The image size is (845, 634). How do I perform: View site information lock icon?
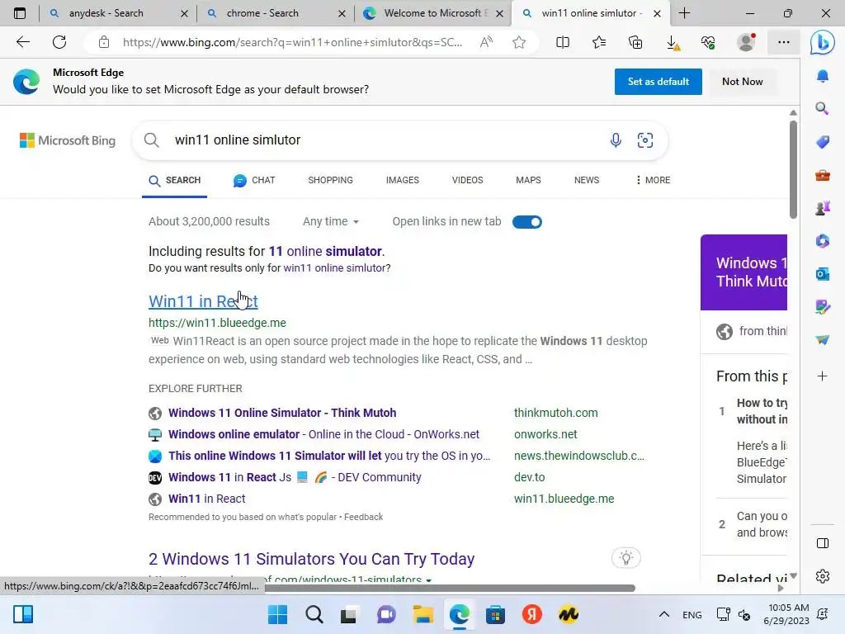point(104,42)
